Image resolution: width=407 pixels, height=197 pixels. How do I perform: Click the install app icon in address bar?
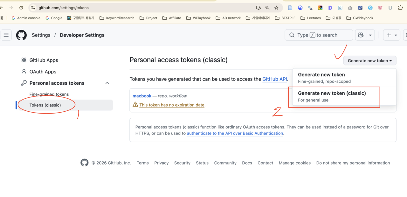pos(259,8)
